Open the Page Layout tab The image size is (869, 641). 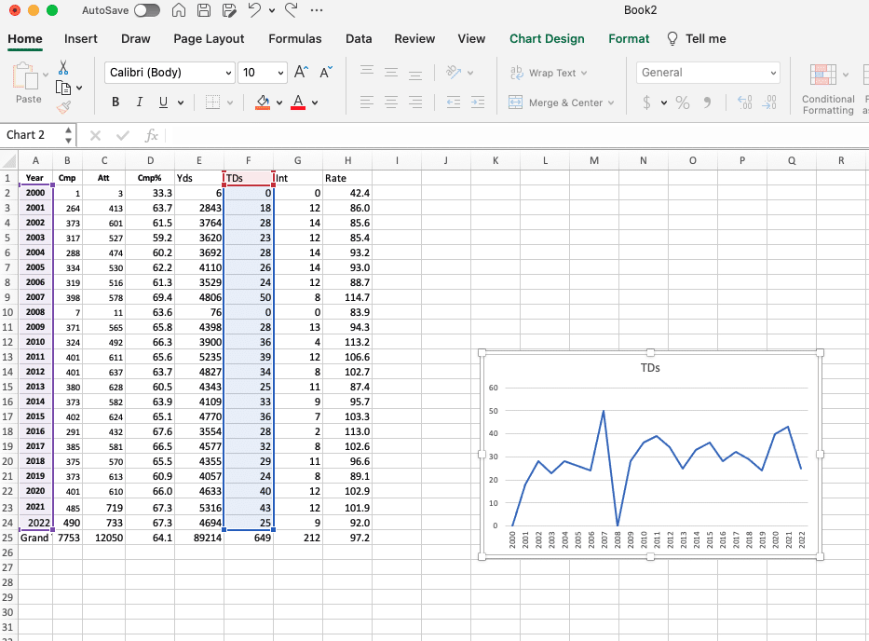[209, 39]
